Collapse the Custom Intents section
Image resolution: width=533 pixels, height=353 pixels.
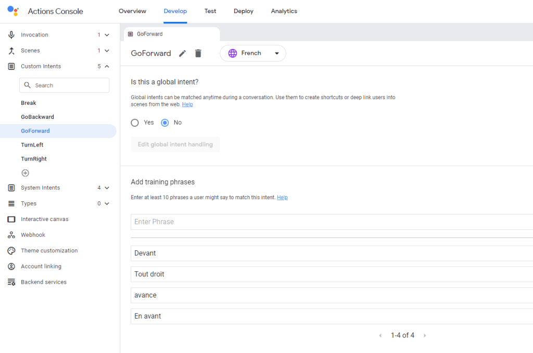[x=107, y=66]
